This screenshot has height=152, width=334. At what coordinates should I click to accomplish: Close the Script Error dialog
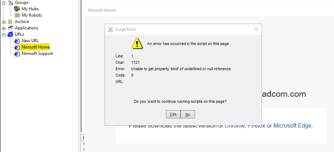pos(256,29)
